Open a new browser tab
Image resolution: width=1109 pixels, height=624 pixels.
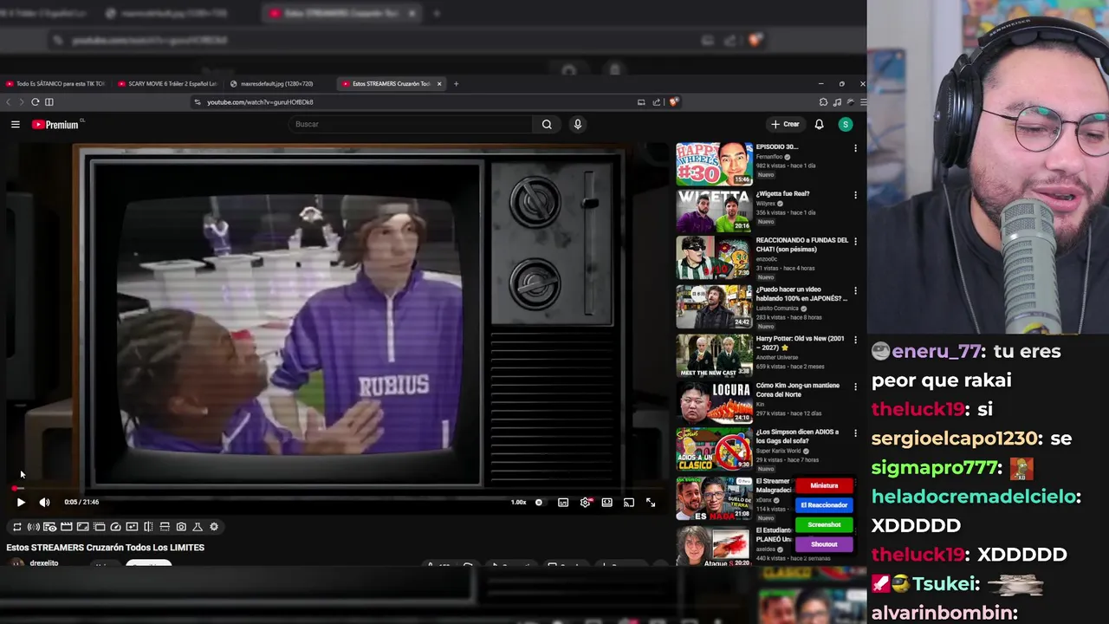pos(456,84)
